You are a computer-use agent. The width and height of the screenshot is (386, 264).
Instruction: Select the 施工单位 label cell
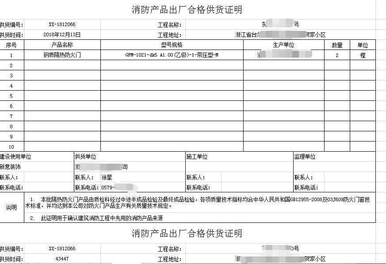(x=197, y=157)
